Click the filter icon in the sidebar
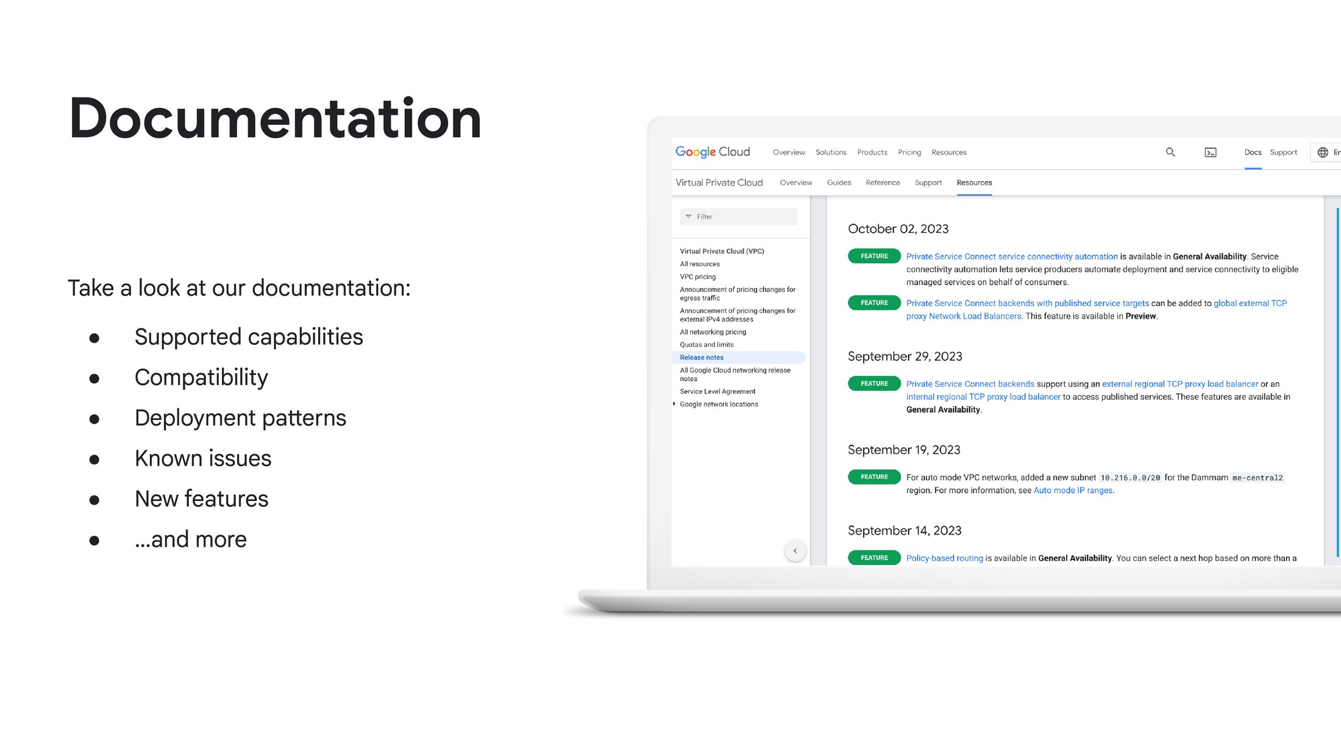 pyautogui.click(x=690, y=216)
